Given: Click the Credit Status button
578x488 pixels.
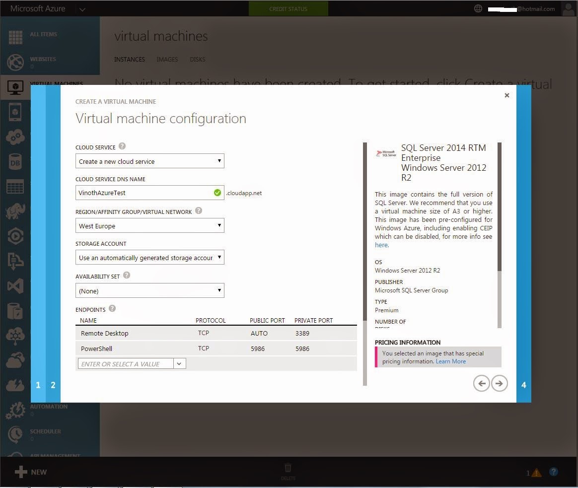Looking at the screenshot, I should pyautogui.click(x=289, y=8).
